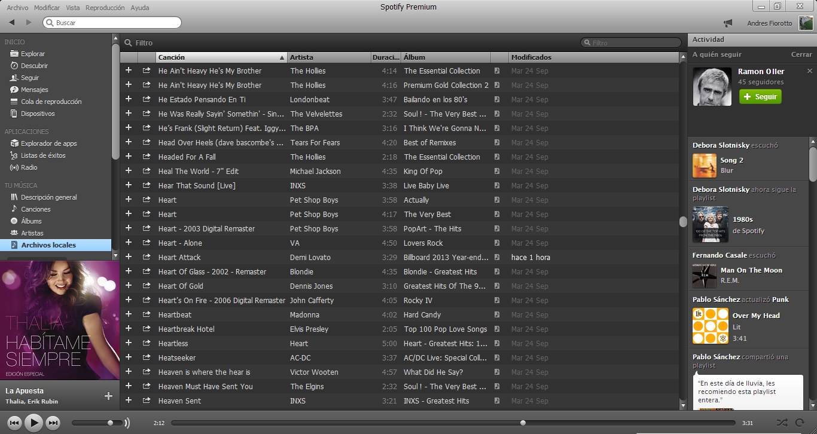Open the 1980s playlist de Spotify
Viewport: 817px width, 434px height.
click(742, 219)
